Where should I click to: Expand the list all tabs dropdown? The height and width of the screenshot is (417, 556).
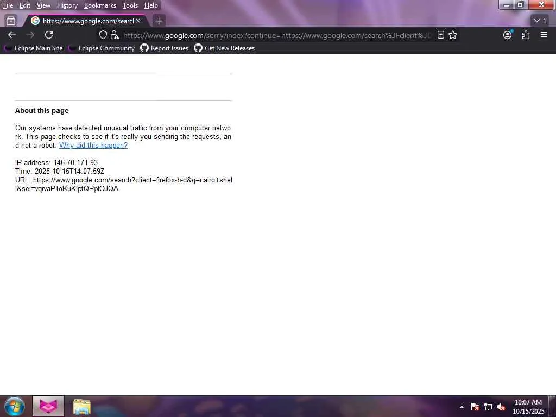[540, 21]
